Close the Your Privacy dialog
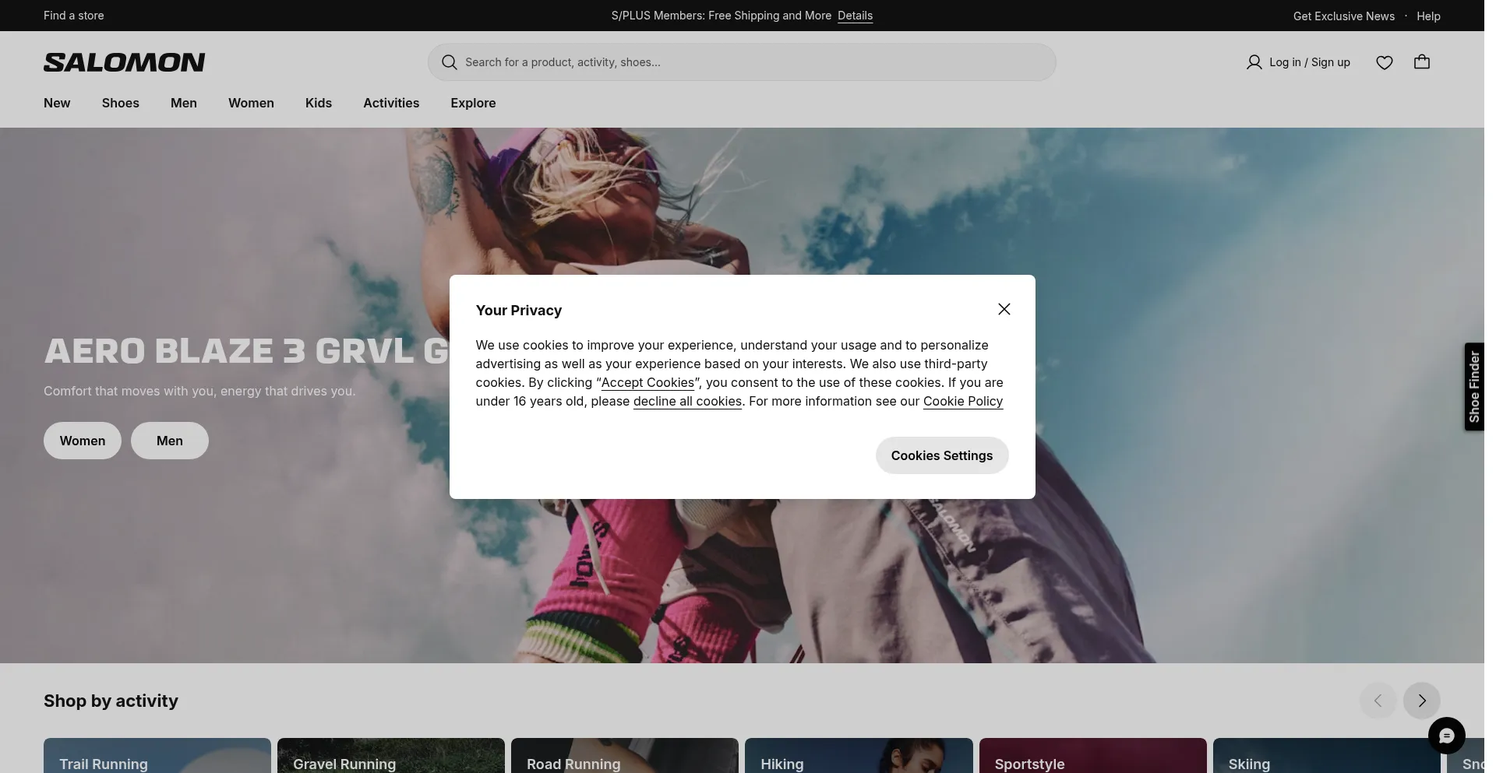 click(x=1004, y=309)
